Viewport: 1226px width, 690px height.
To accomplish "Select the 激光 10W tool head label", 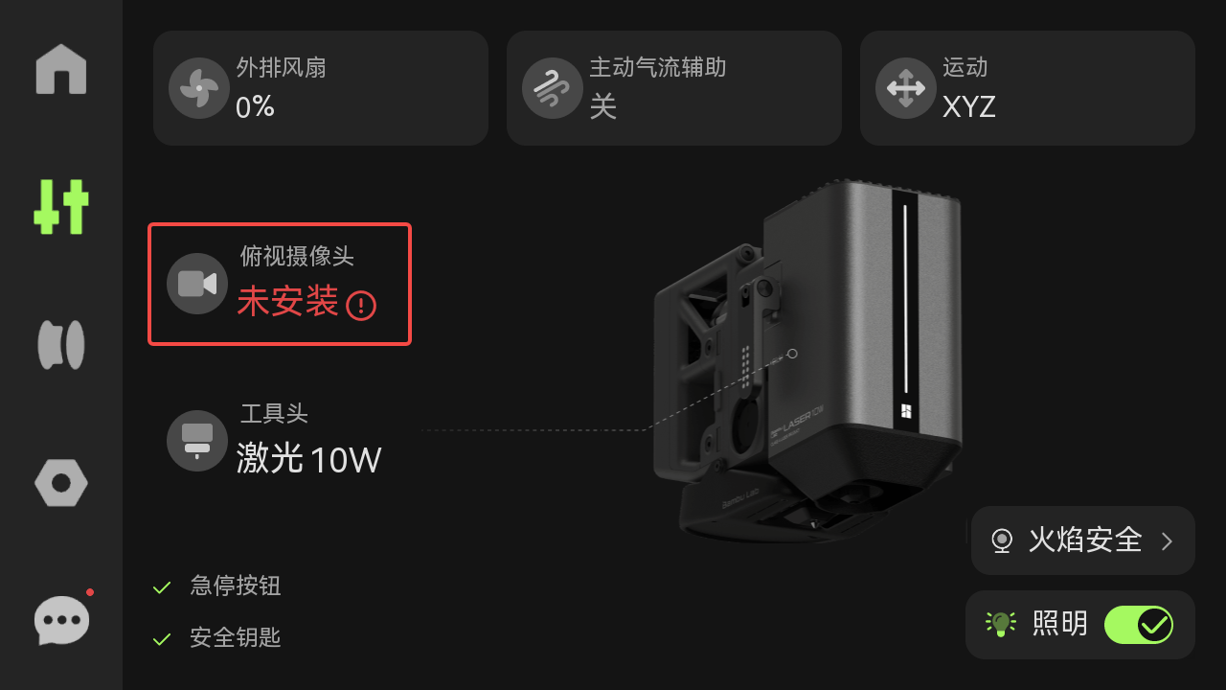I will pyautogui.click(x=308, y=459).
